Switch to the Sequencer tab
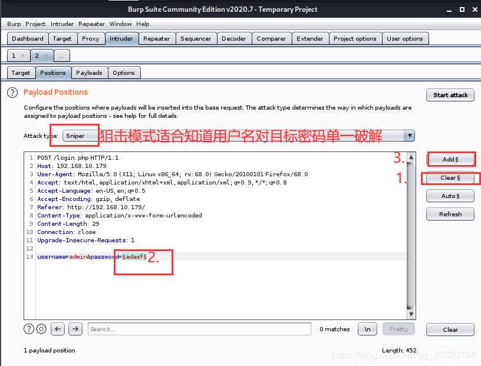 196,39
